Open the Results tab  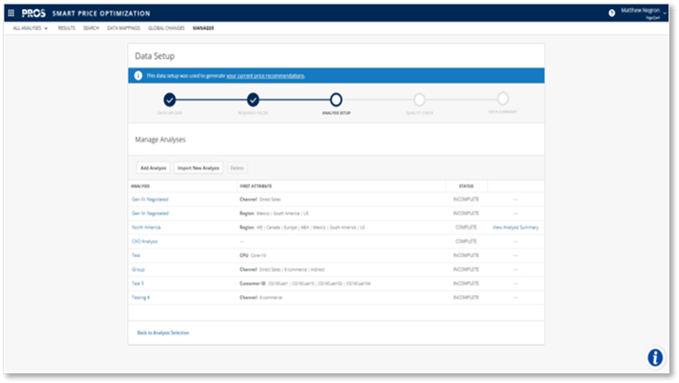coord(66,28)
